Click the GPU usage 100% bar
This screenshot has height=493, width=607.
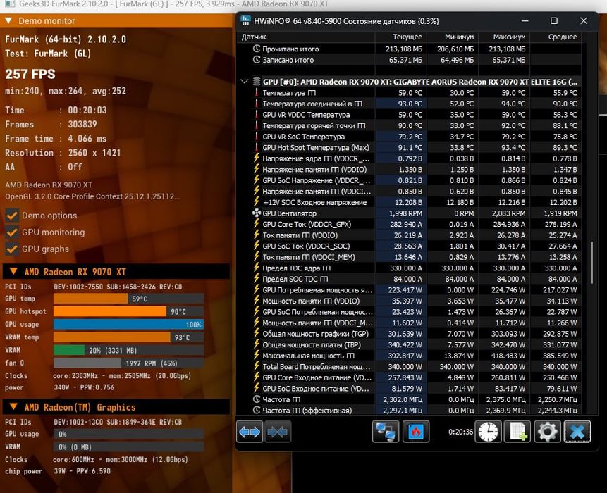click(x=128, y=324)
